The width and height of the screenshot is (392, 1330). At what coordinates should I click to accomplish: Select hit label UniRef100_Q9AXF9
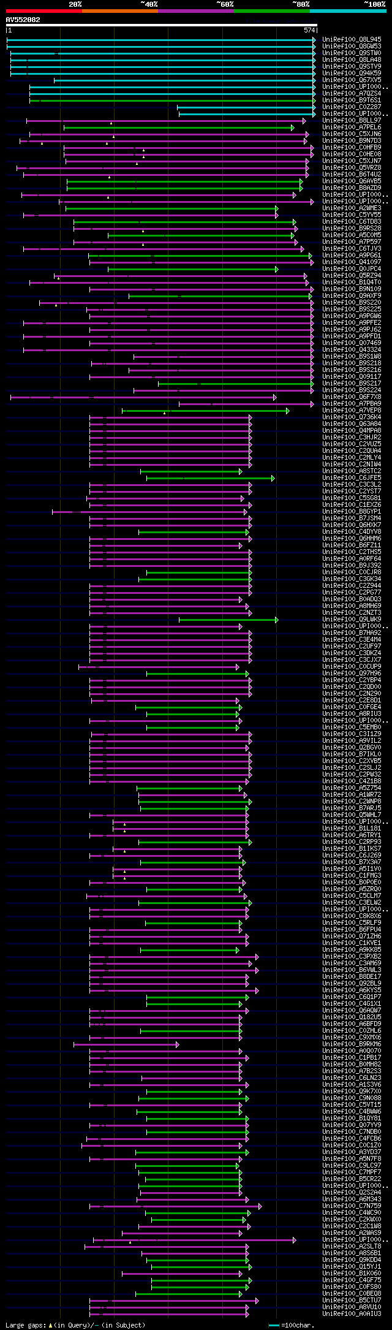click(352, 295)
